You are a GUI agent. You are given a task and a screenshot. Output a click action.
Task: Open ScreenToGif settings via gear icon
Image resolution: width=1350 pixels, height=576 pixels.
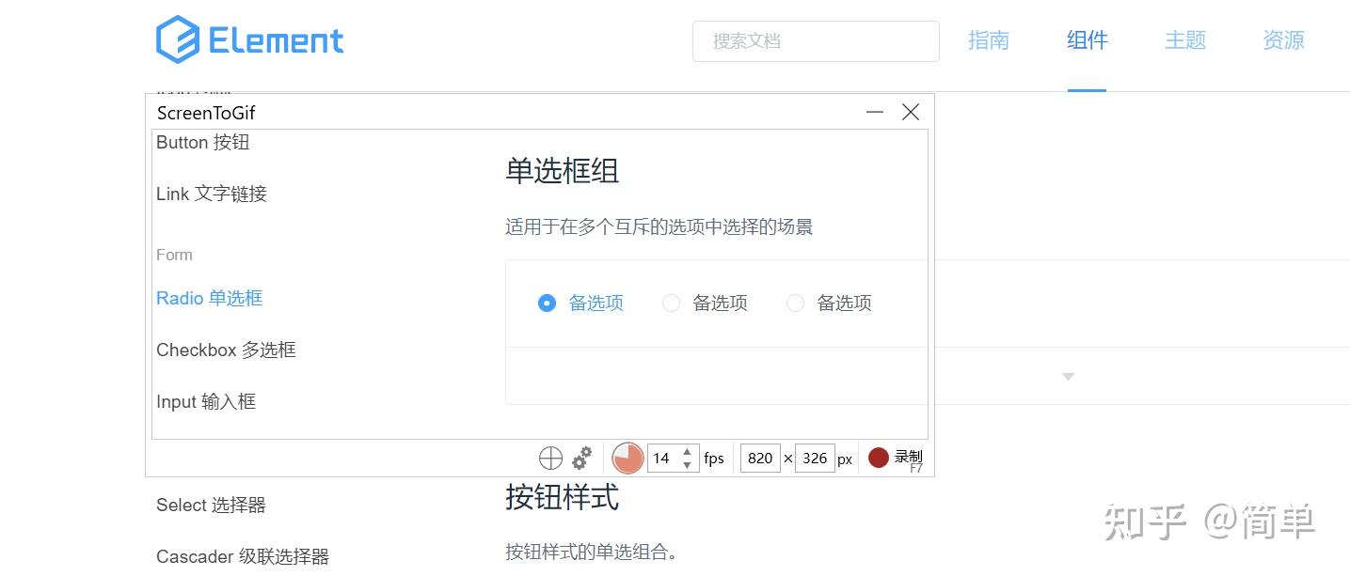click(581, 458)
